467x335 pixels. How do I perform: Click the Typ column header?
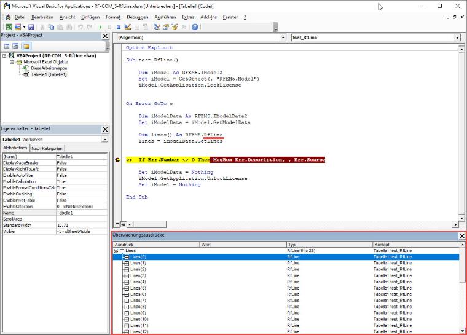[x=329, y=245]
